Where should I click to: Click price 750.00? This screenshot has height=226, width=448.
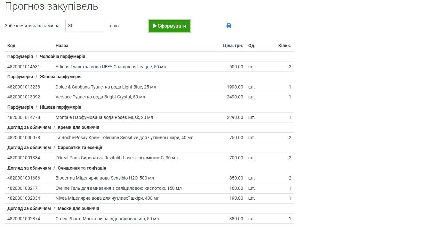pyautogui.click(x=236, y=138)
